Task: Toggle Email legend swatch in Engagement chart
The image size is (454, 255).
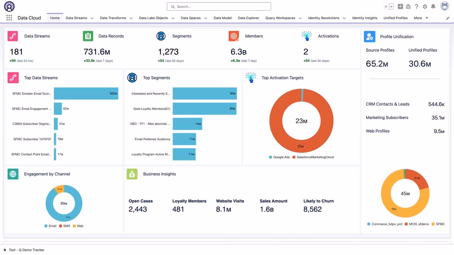Action: pyautogui.click(x=46, y=226)
